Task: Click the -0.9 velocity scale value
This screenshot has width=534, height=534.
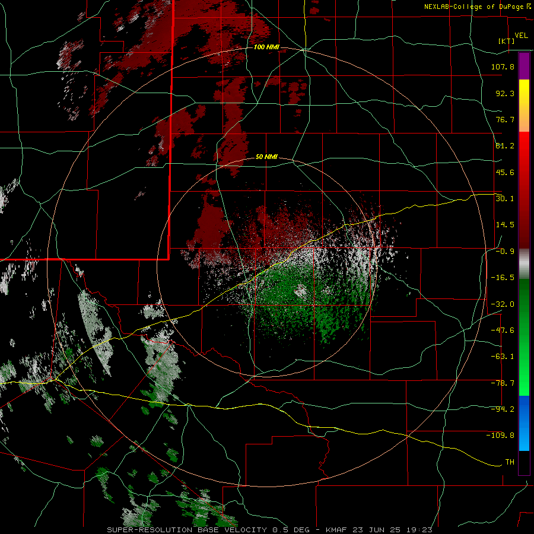Action: [x=505, y=252]
